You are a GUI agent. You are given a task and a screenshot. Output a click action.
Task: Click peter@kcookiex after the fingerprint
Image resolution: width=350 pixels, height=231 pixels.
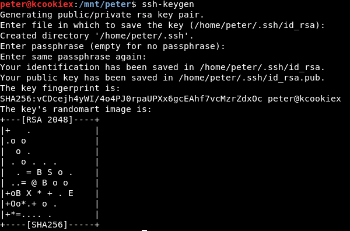(304, 99)
